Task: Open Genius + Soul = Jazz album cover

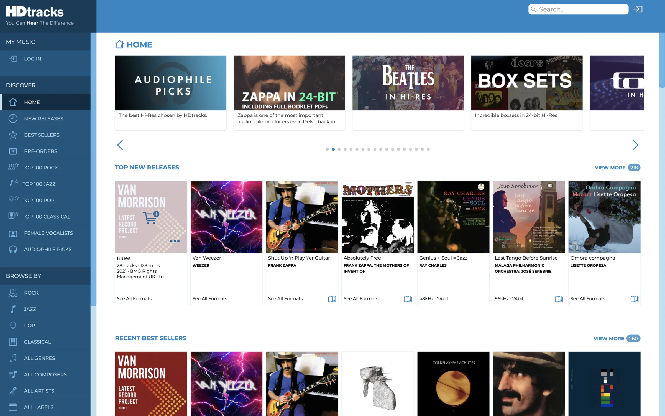Action: coord(453,217)
